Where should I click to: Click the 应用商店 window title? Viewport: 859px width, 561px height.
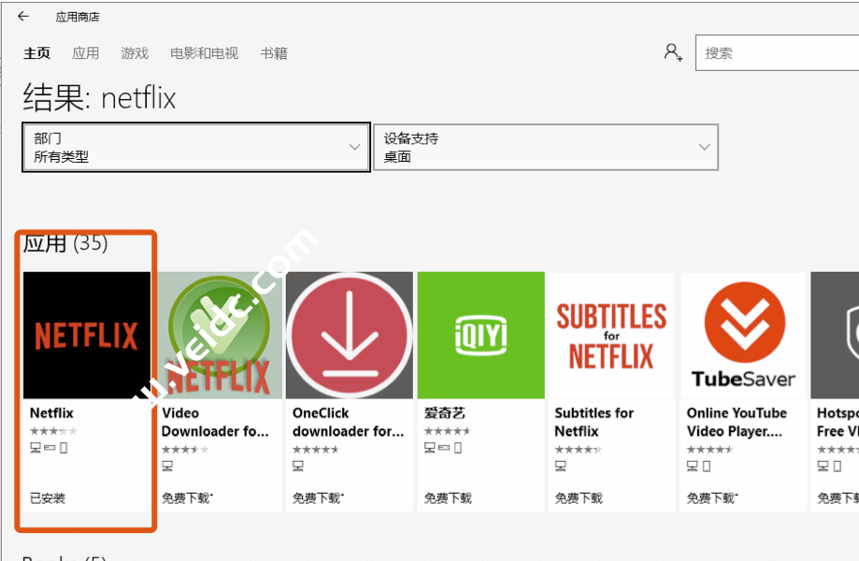pyautogui.click(x=78, y=17)
